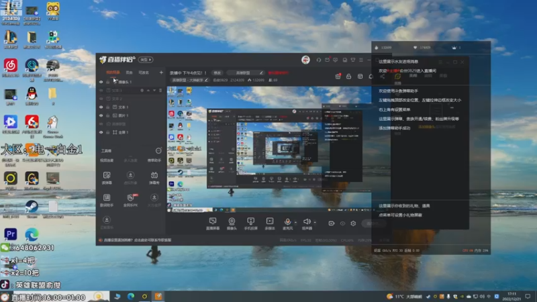The image size is (537, 302).
Task: Toggle visibility of 摄像头 1 layer
Action: click(101, 82)
